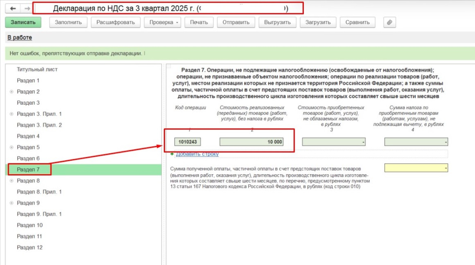Click the Добавить строку link
Screen dimensions: 475x265
pyautogui.click(x=197, y=154)
